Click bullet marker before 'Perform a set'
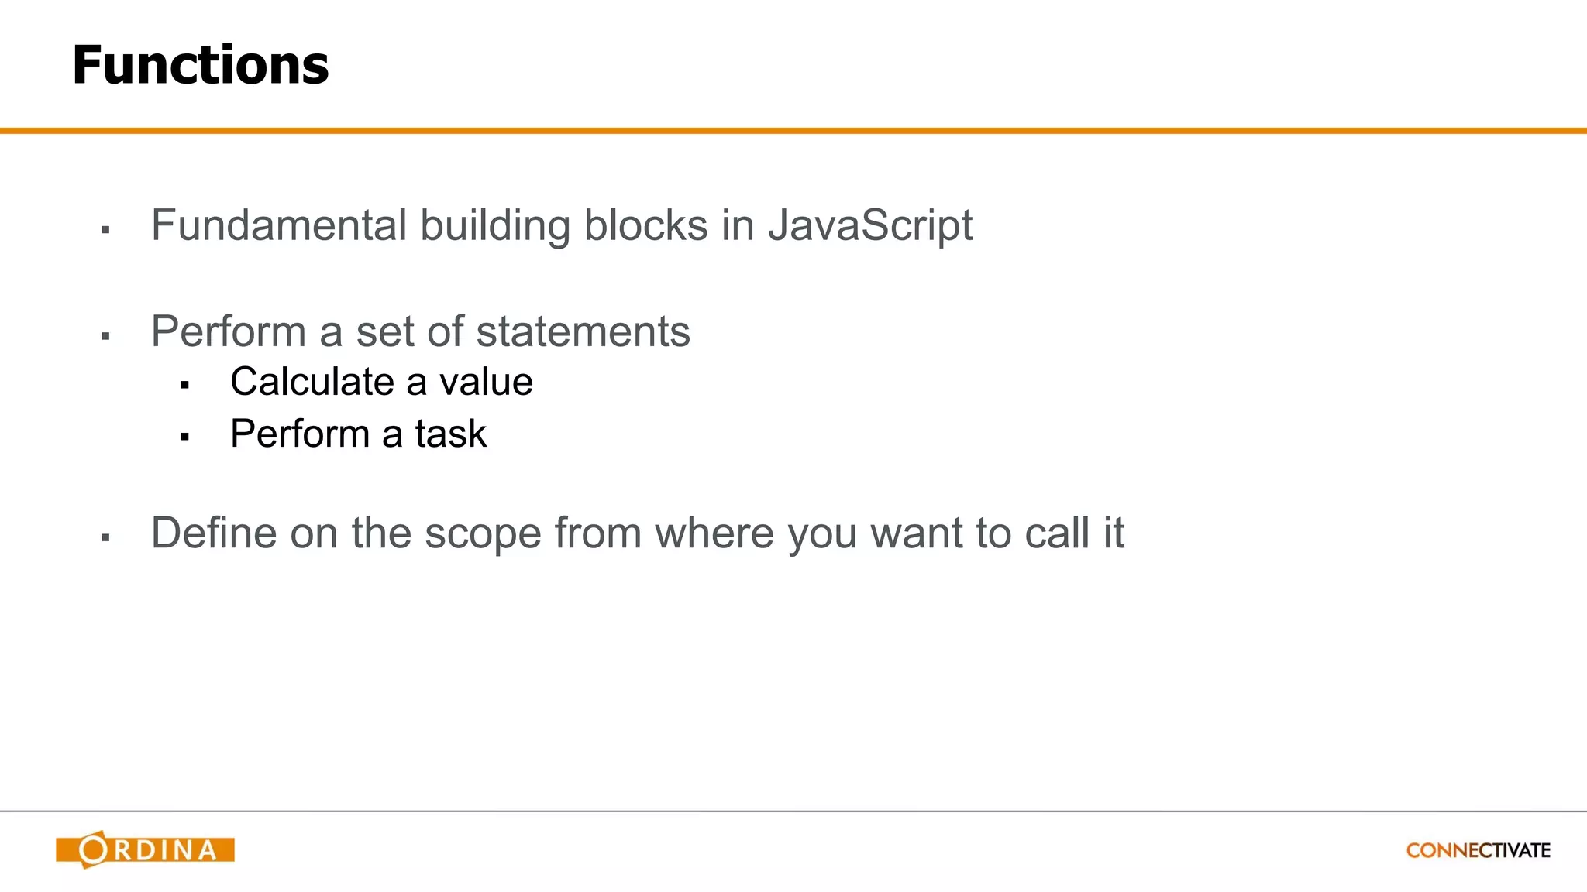The width and height of the screenshot is (1587, 892). point(106,336)
